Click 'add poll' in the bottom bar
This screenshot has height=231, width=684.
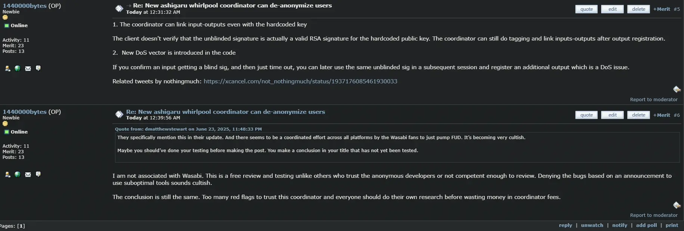[x=646, y=225]
